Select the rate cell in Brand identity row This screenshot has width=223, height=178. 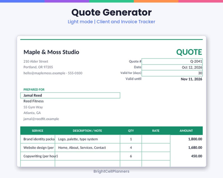coord(156,139)
